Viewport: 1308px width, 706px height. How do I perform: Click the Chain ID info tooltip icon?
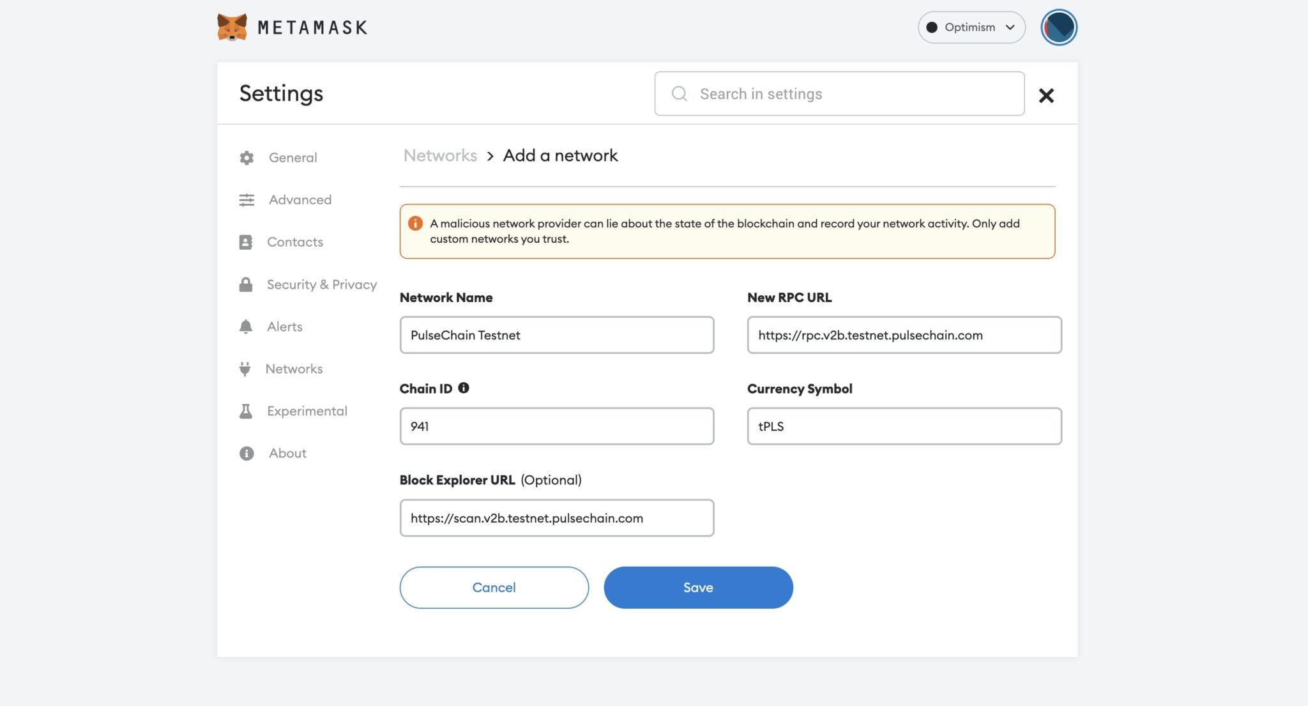464,387
